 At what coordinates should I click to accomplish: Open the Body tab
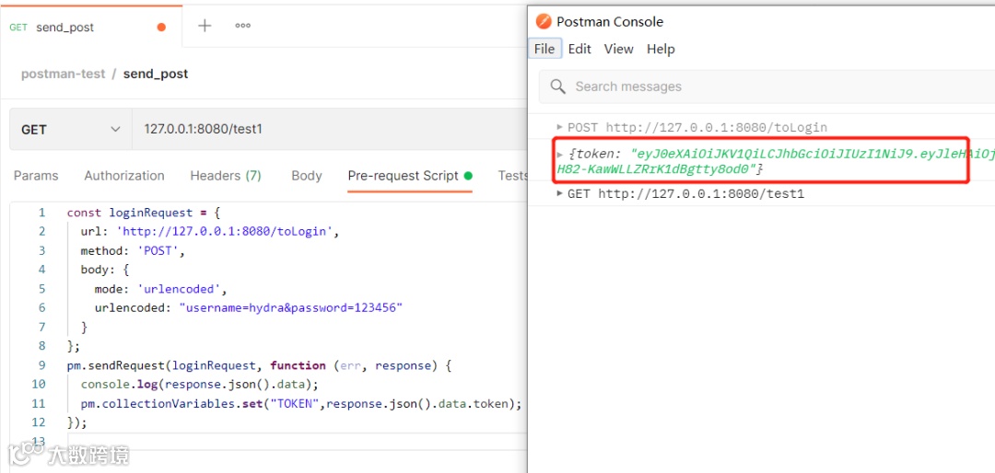(307, 176)
